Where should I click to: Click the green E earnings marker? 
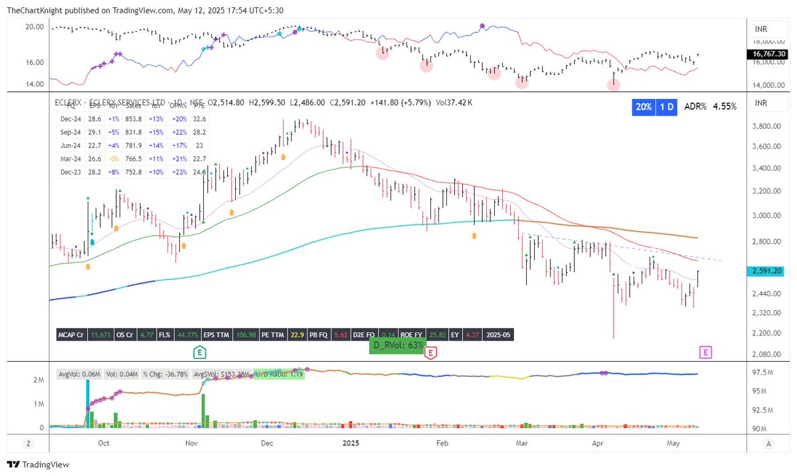(199, 351)
